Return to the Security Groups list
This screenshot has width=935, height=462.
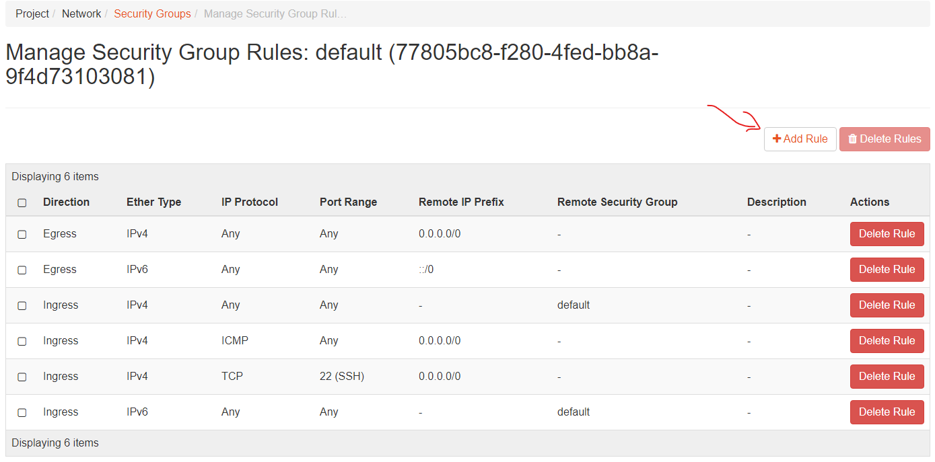152,13
